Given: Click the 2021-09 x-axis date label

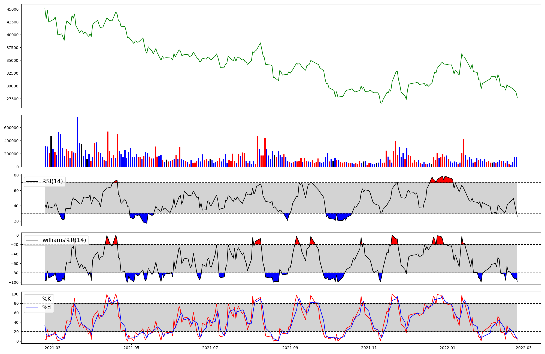Looking at the screenshot, I should click(x=290, y=348).
